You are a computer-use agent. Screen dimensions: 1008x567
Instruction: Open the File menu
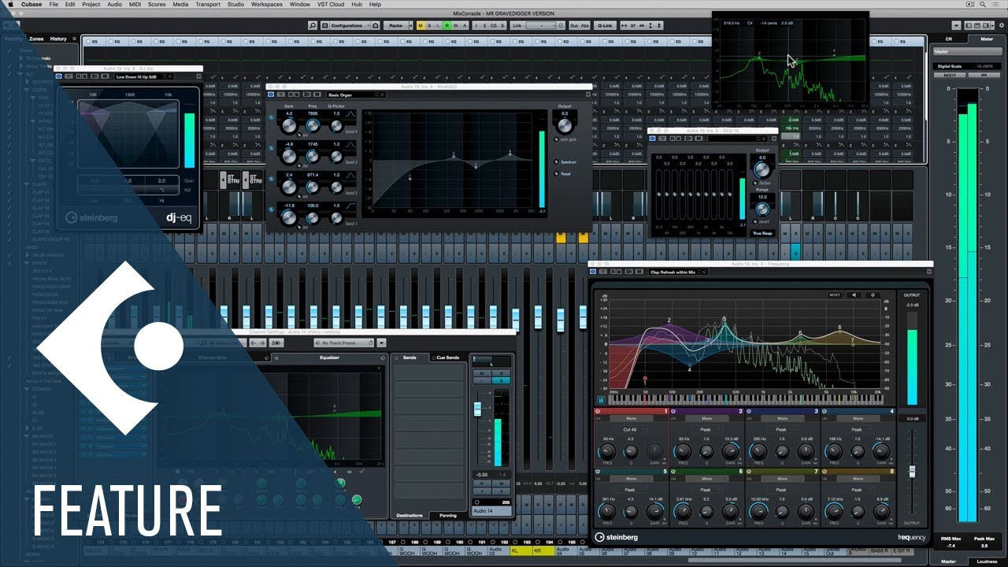click(54, 4)
